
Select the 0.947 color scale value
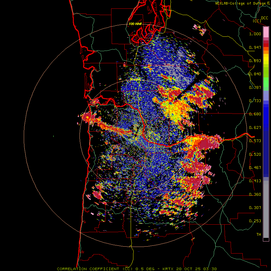tap(255, 47)
